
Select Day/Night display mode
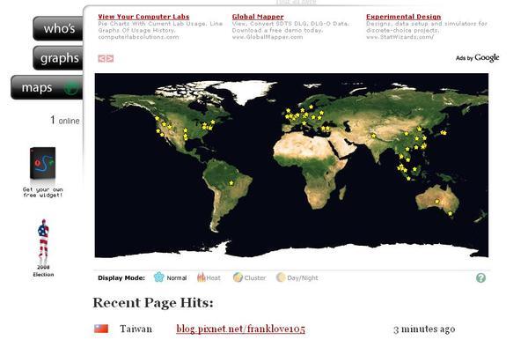(297, 277)
